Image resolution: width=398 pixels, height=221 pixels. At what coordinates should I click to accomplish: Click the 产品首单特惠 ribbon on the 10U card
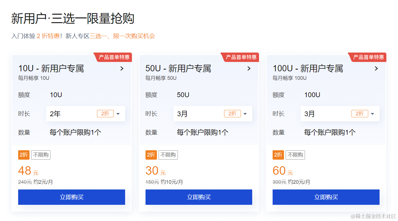coord(113,57)
